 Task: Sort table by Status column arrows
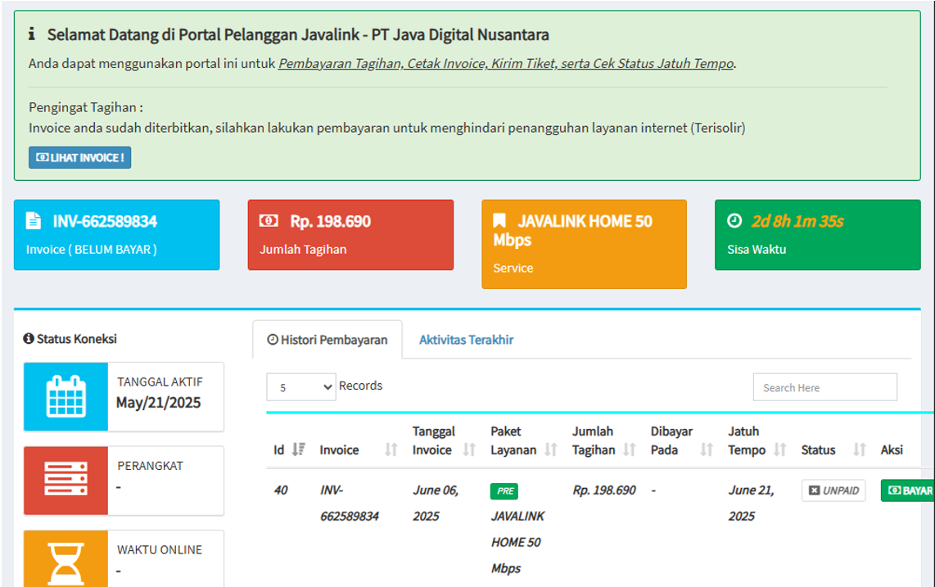[860, 449]
